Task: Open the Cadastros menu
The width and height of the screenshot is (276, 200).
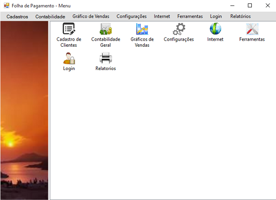Action: point(17,16)
